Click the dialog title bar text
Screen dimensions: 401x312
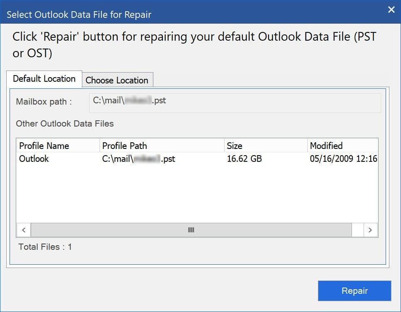(x=79, y=15)
